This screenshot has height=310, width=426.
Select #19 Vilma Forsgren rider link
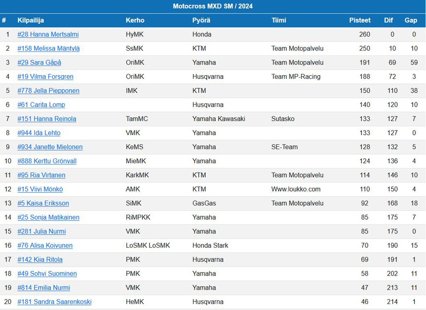[x=46, y=77]
